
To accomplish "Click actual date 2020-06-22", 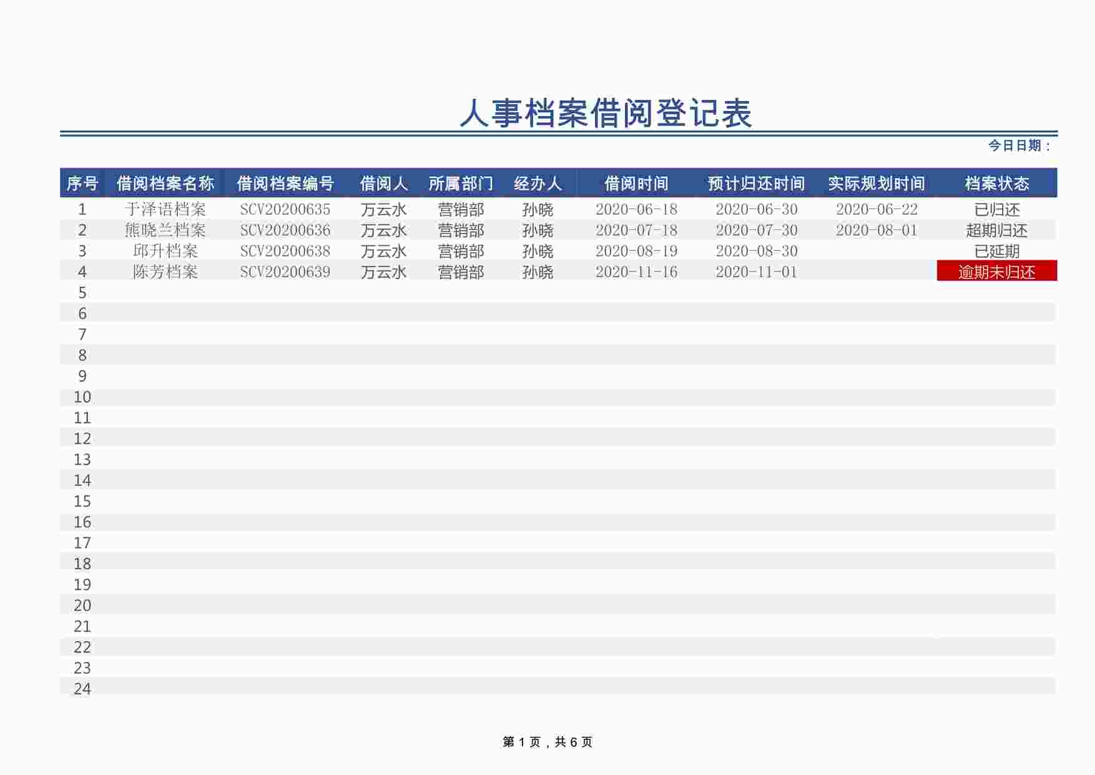I will 876,210.
